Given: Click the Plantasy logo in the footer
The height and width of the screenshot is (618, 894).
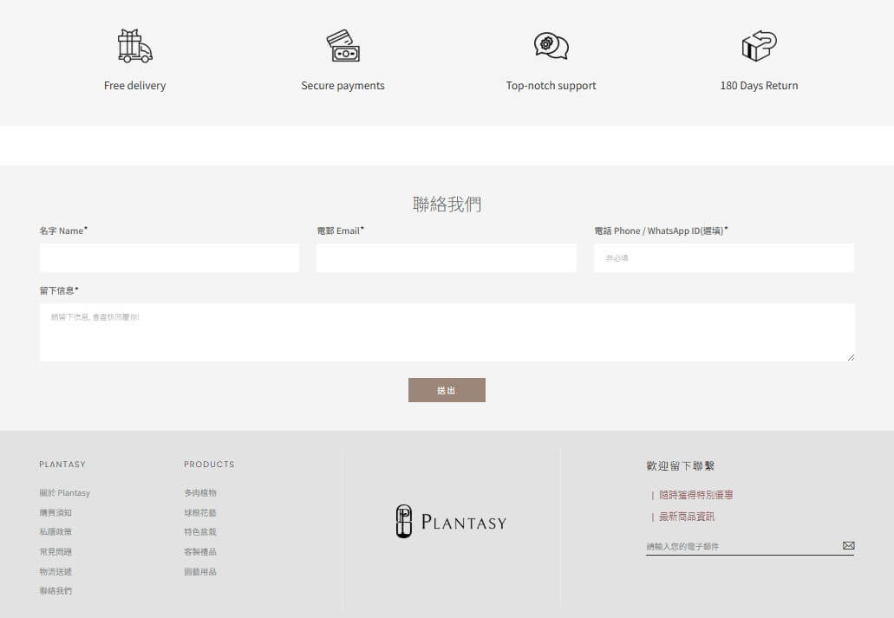Looking at the screenshot, I should click(451, 521).
